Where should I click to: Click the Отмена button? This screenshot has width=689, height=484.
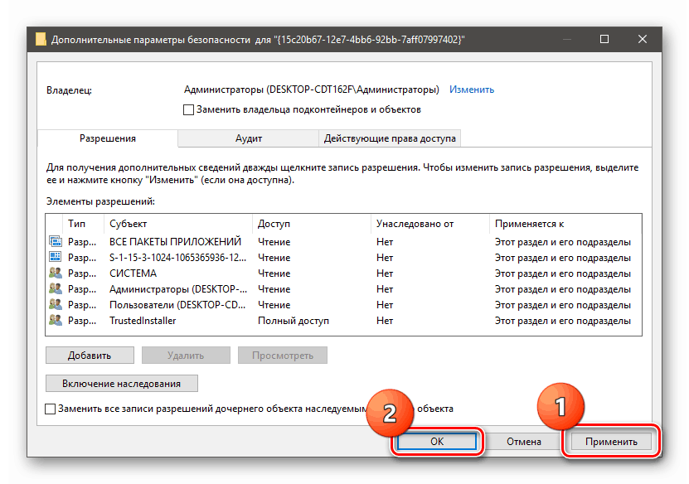pos(524,442)
